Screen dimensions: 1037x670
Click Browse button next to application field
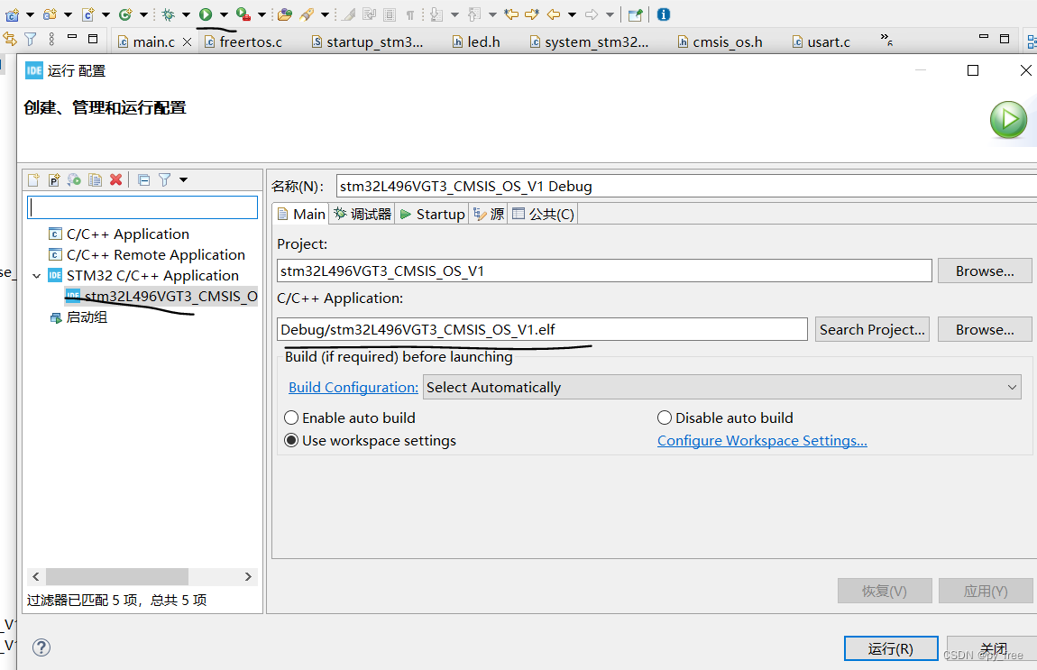tap(985, 329)
